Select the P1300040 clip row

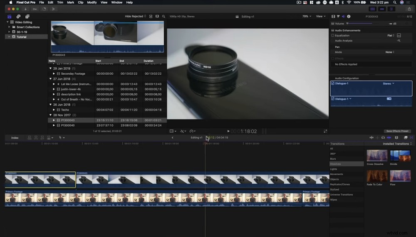click(107, 125)
